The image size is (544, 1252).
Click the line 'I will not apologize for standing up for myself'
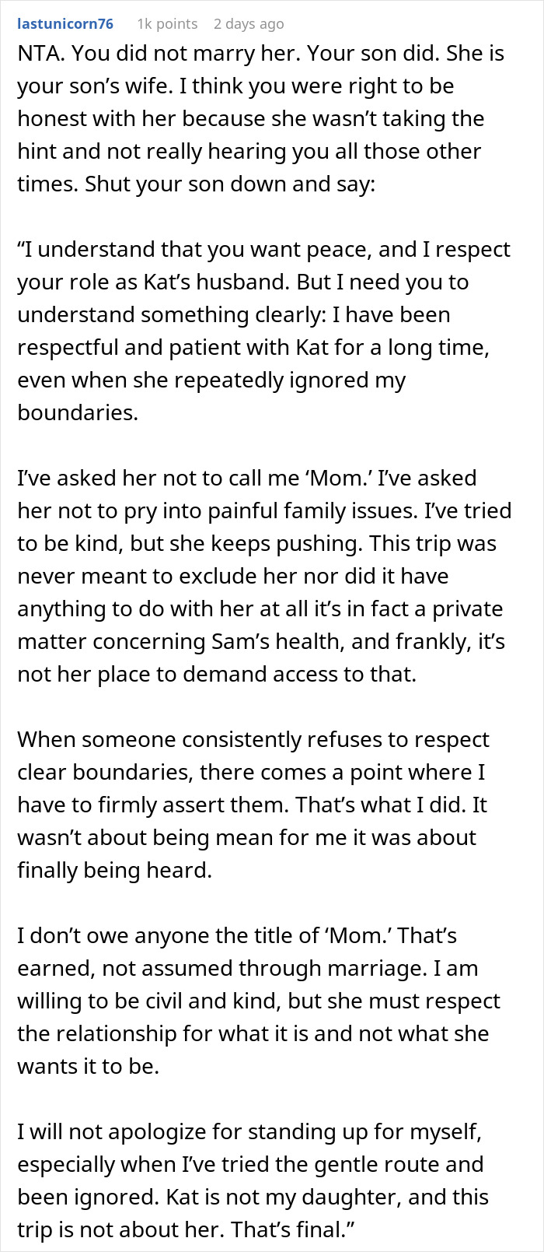tap(249, 1132)
